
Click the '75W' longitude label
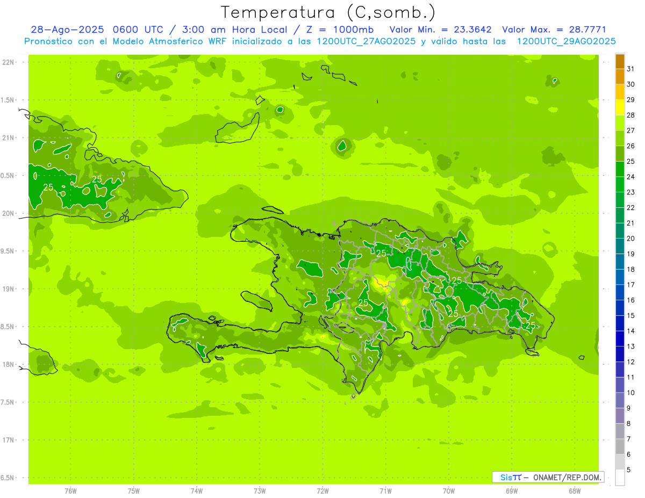tap(134, 491)
